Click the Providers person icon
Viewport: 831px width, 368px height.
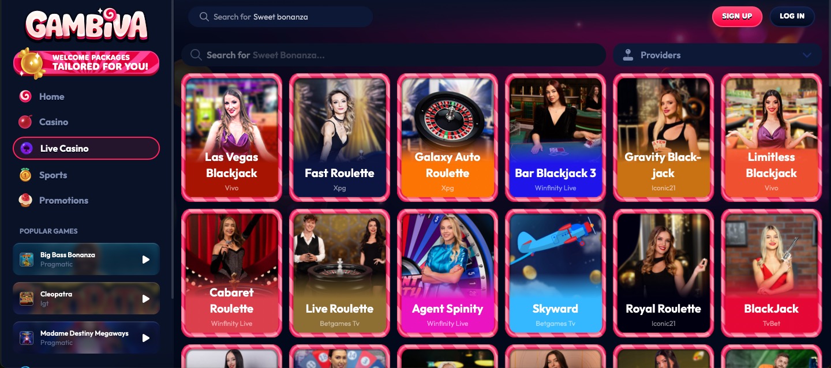[x=628, y=55]
